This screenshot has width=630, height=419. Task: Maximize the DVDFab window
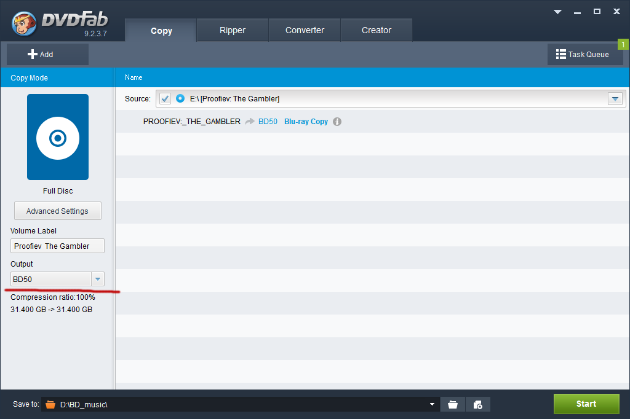click(x=597, y=12)
